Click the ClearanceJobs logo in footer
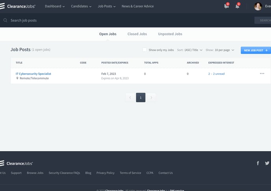Image resolution: width=271 pixels, height=191 pixels. (x=17, y=163)
